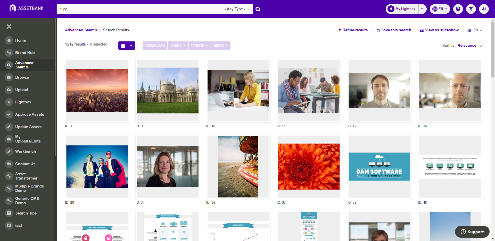Screen dimensions: 495x241
Task: Open the carousel beach thumbnail ID 36
Action: (x=238, y=167)
